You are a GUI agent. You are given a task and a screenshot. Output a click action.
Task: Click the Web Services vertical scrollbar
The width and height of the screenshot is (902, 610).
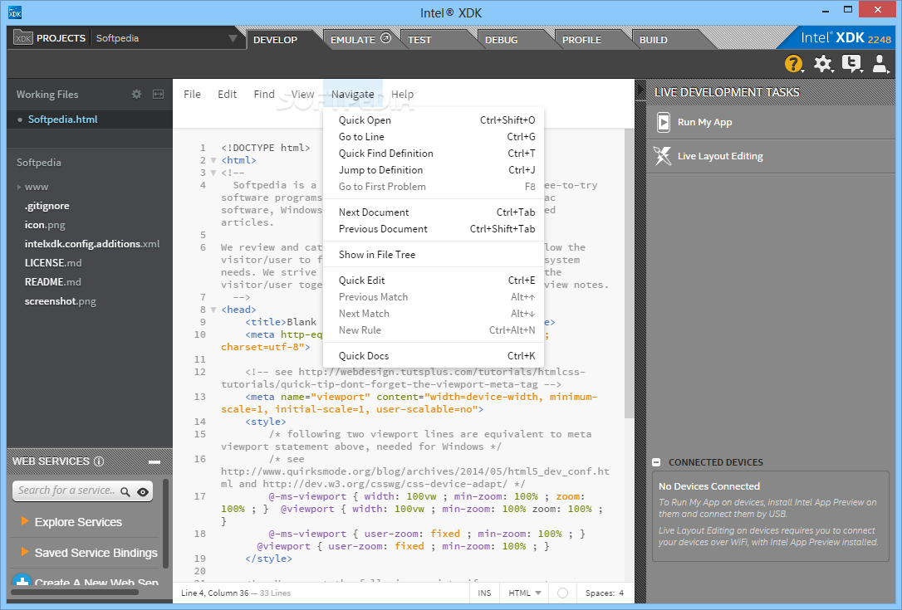165,523
